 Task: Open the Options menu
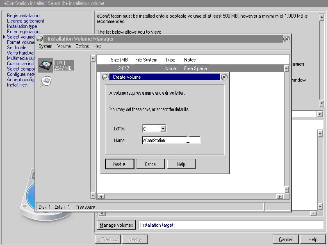click(82, 46)
